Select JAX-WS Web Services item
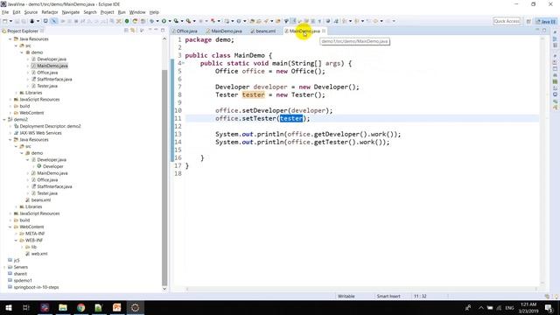The width and height of the screenshot is (560, 315). click(40, 133)
